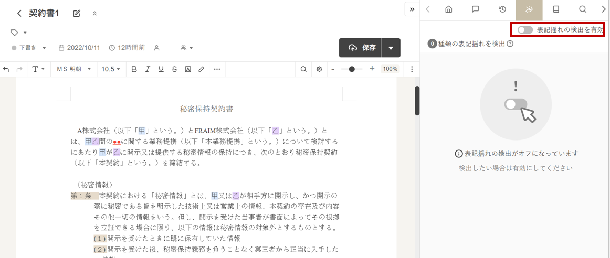The width and height of the screenshot is (610, 258).
Task: Toggle italic text formatting
Action: pos(148,69)
